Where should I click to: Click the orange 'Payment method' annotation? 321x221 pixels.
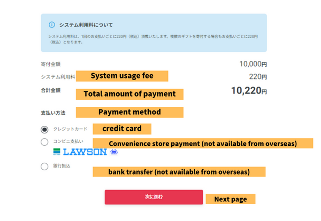pos(129,112)
